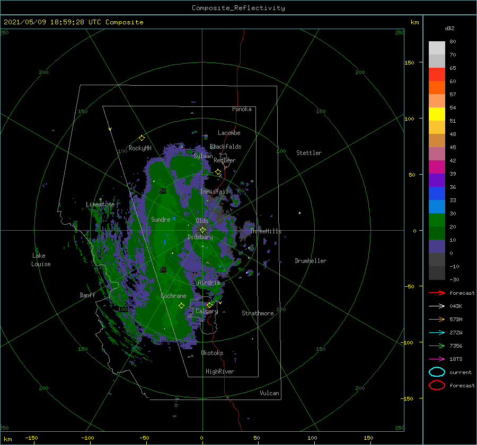Click yellow diamond marker above Calgary label
The height and width of the screenshot is (445, 477).
tap(209, 305)
